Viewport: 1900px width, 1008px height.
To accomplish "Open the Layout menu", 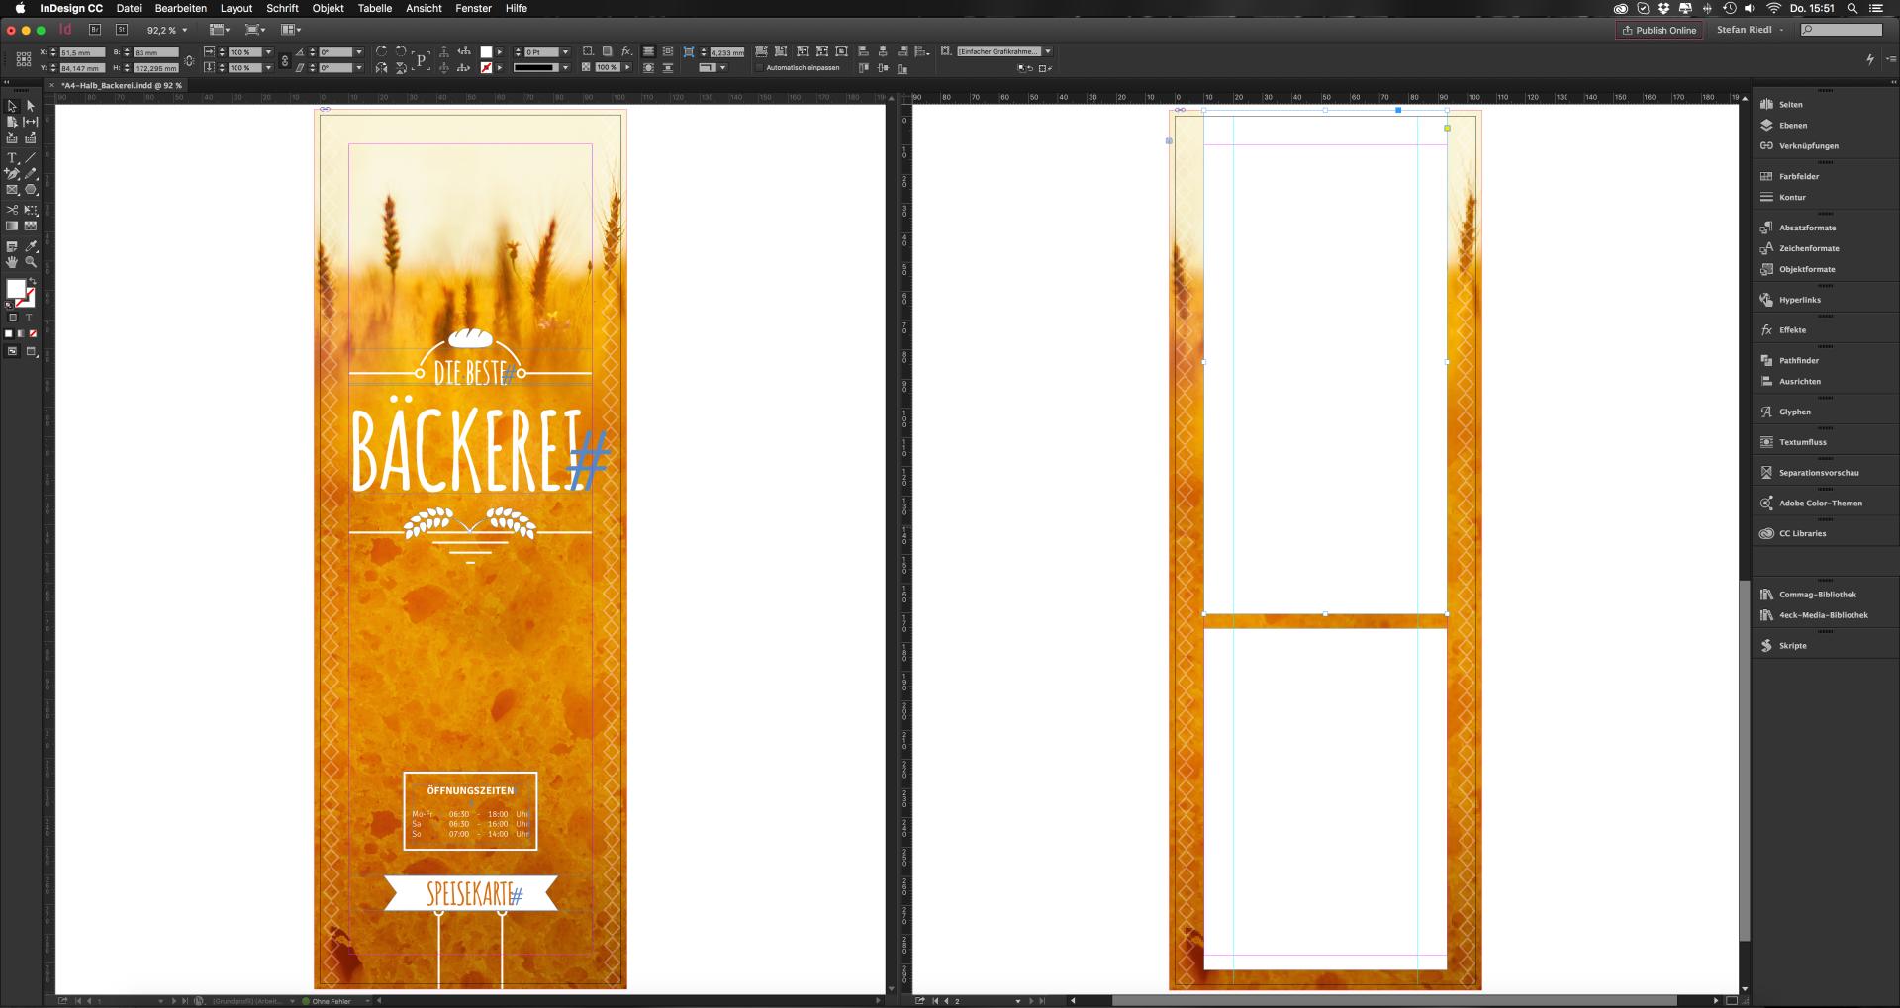I will (x=237, y=8).
